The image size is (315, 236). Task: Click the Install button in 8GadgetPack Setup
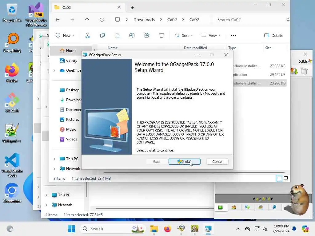pyautogui.click(x=185, y=162)
